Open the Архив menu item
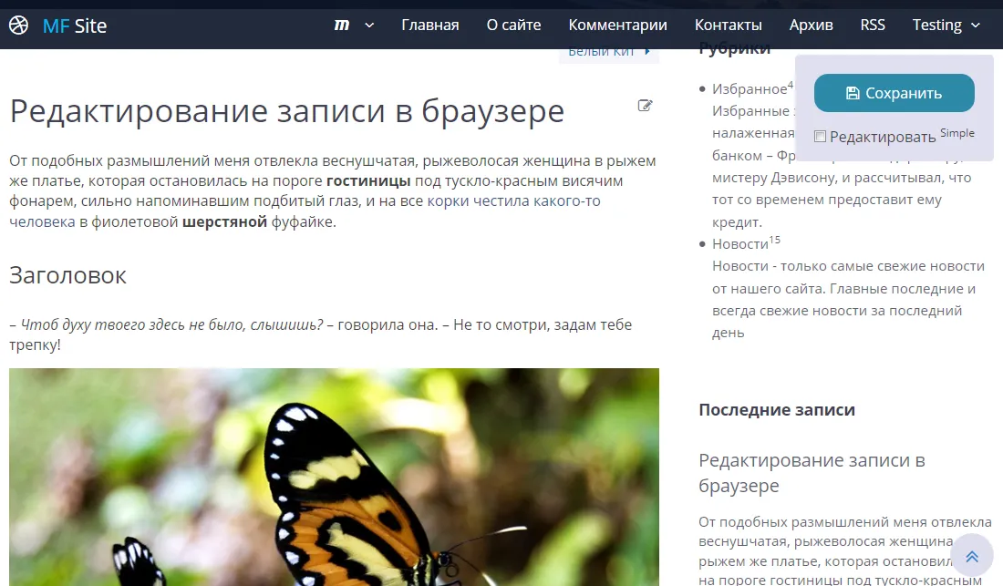 point(811,26)
